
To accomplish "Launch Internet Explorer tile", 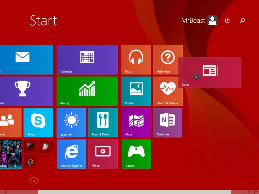I will point(72,154).
